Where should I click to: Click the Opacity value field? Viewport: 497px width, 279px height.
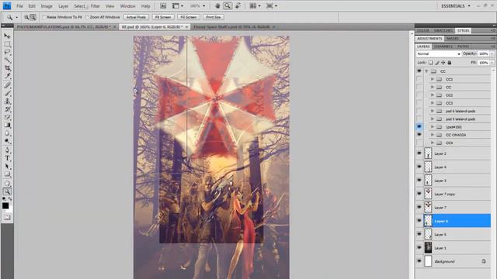pos(483,53)
